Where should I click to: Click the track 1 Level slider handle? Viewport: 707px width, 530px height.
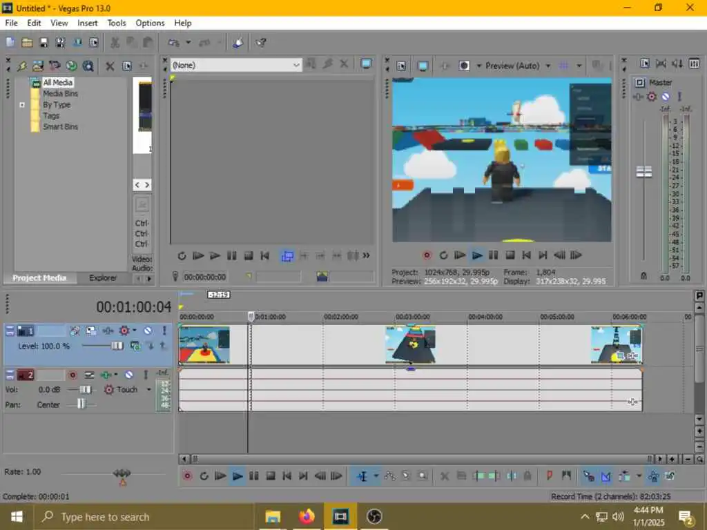pyautogui.click(x=117, y=346)
